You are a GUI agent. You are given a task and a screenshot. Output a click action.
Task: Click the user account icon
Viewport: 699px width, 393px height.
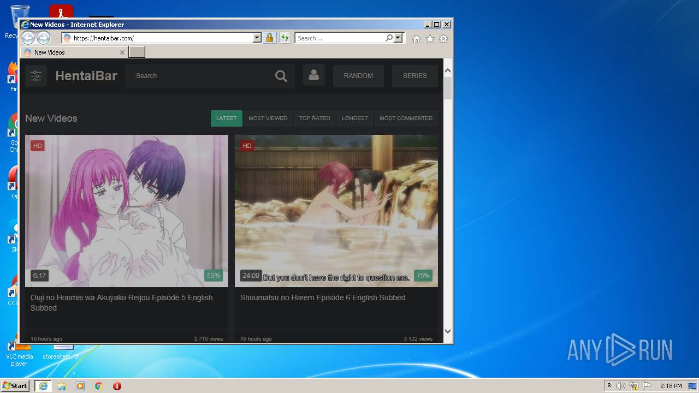pos(313,75)
